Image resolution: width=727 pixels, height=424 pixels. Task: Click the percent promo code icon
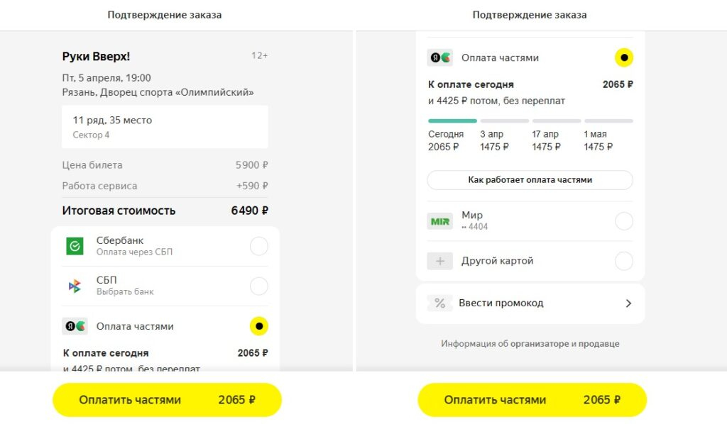click(x=439, y=303)
